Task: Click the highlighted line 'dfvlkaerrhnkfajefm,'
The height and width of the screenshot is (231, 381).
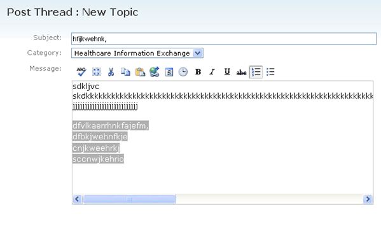Action: [110, 125]
